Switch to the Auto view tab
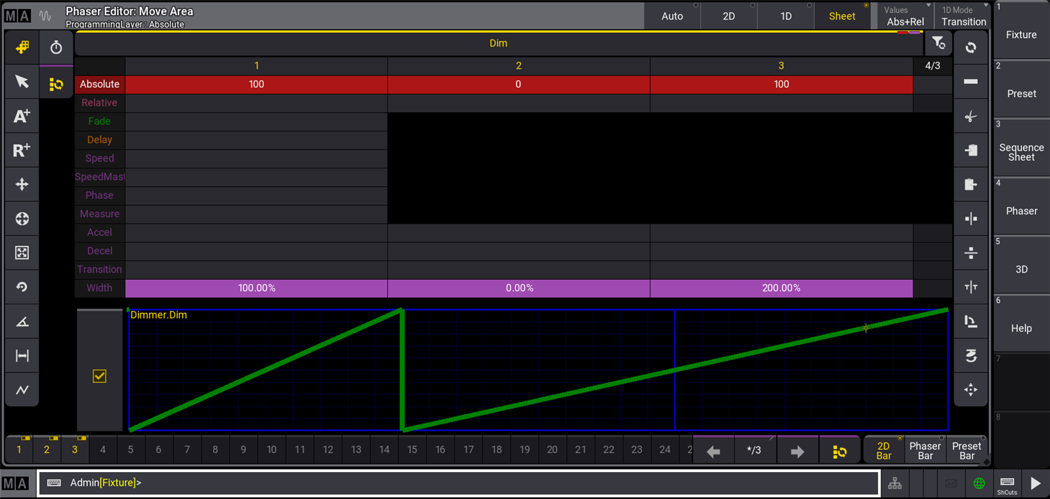Screen dimensions: 1050x499 coord(672,16)
